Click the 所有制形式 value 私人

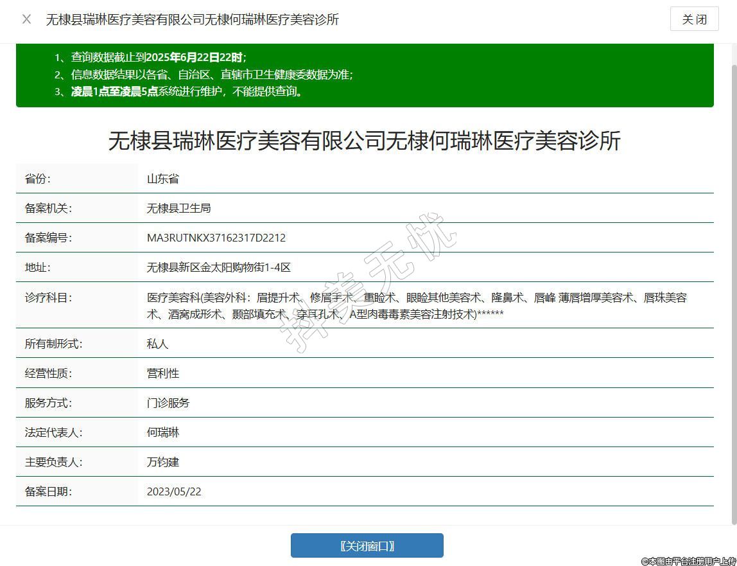coord(157,344)
